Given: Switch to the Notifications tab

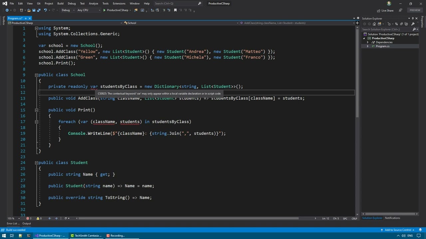Looking at the screenshot, I should pos(392,218).
